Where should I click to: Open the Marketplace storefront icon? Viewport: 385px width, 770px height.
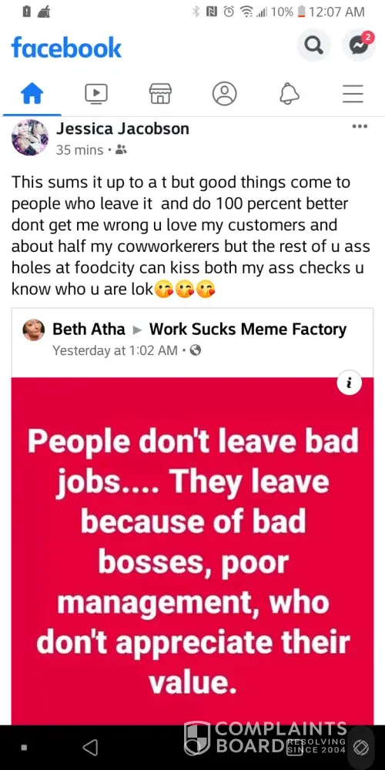click(160, 93)
